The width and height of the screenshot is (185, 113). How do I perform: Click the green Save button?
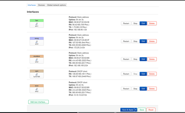142,110
